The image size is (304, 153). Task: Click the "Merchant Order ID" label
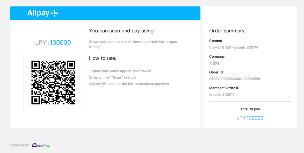[224, 88]
